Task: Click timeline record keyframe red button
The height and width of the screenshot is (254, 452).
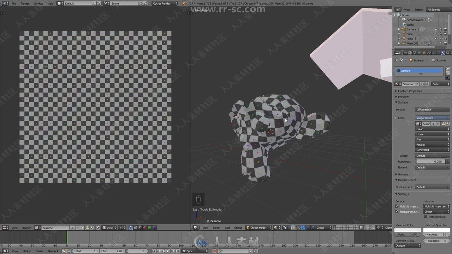Action: pyautogui.click(x=214, y=251)
